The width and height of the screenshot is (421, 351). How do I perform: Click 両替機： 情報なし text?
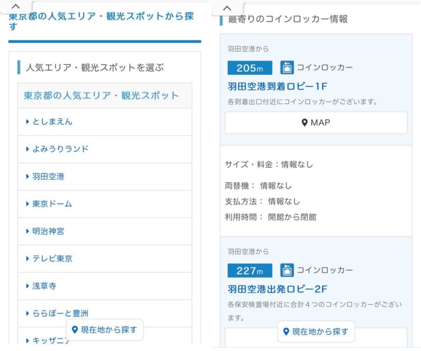point(258,186)
